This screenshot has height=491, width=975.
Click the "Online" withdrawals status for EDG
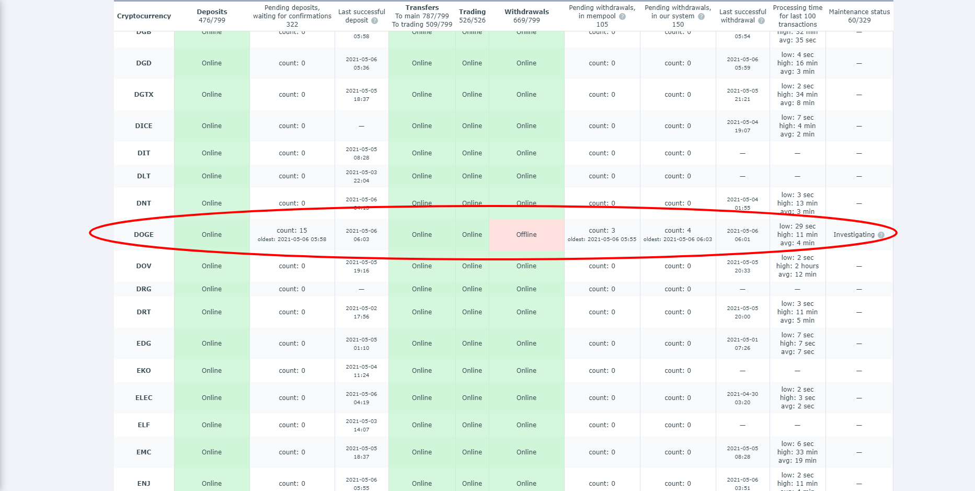coord(526,344)
